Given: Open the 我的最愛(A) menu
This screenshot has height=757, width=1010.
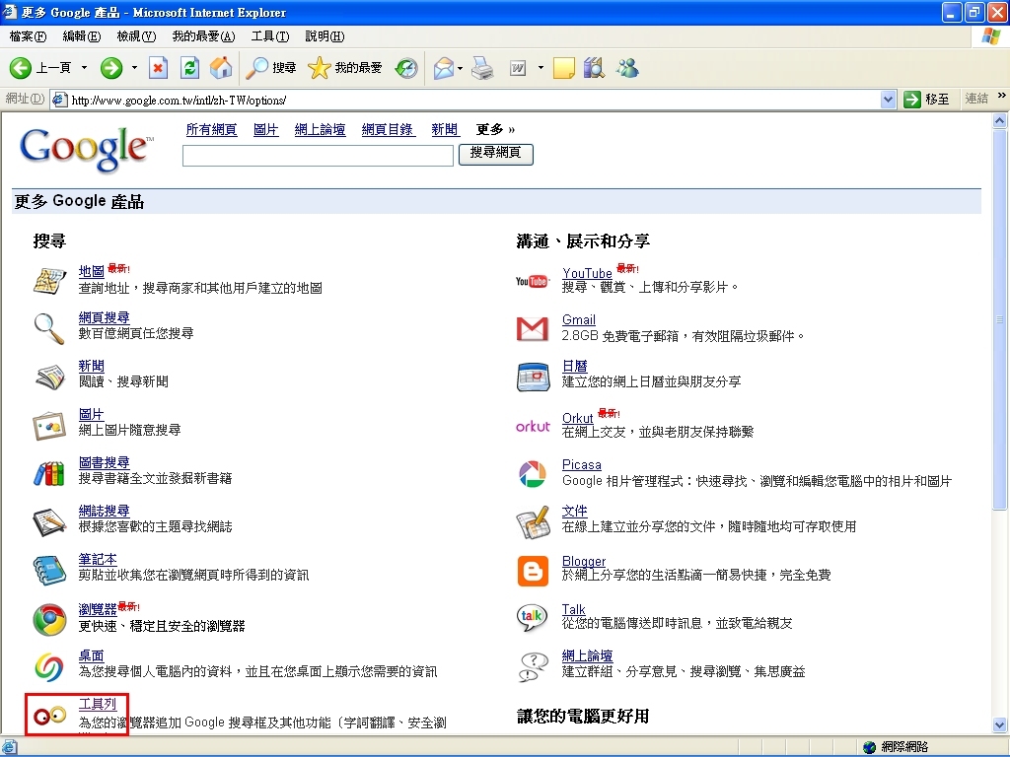Looking at the screenshot, I should tap(203, 36).
